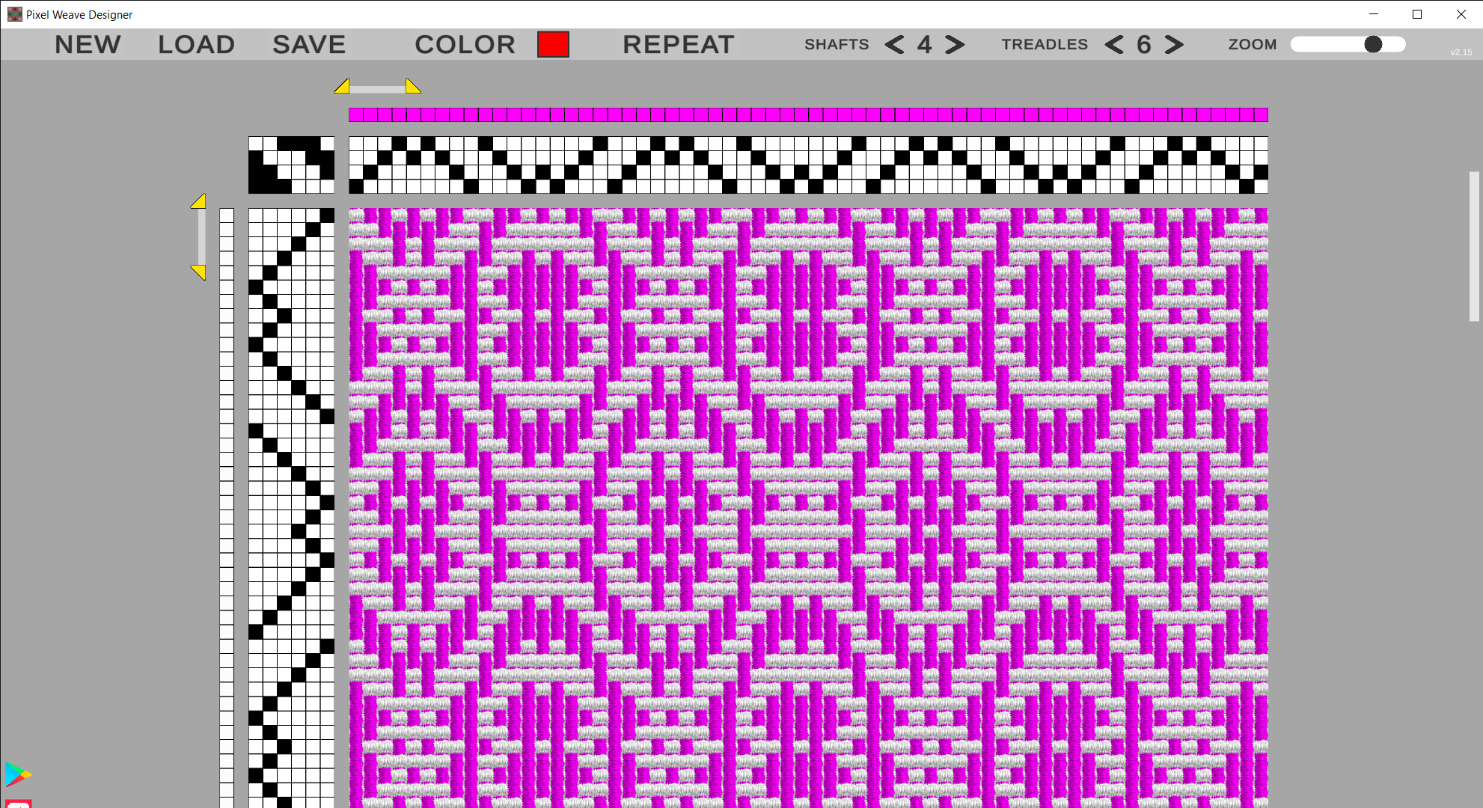The image size is (1483, 808).
Task: Increase shaft count with right arrow
Action: (955, 45)
